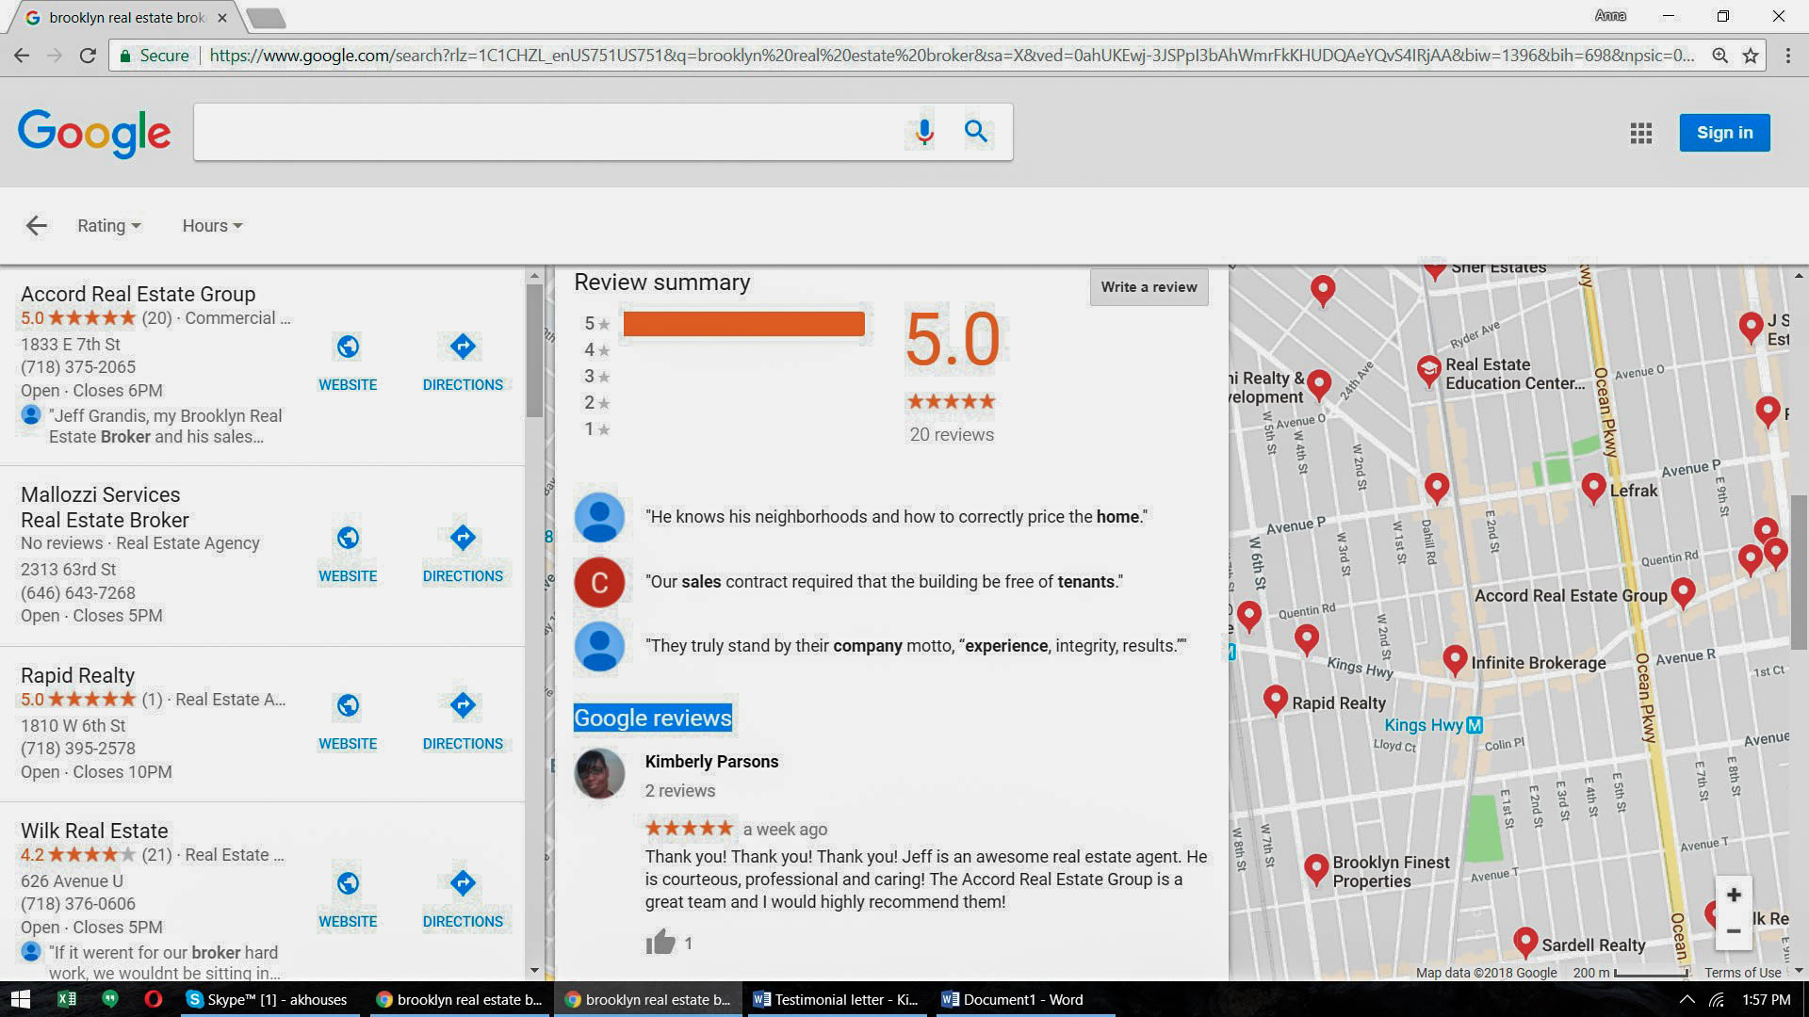Click the results list scroll down arrow

click(534, 971)
